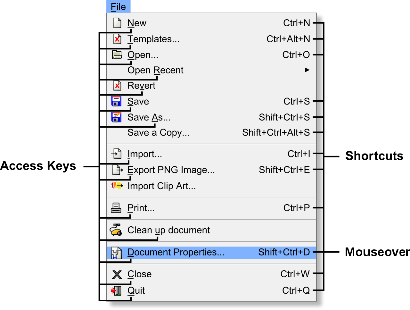This screenshot has height=310, width=410.
Task: Click the Export PNG Image icon
Action: coord(117,170)
